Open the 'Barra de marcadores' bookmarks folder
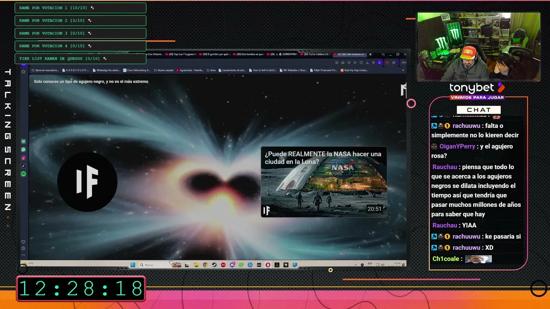 pos(45,70)
